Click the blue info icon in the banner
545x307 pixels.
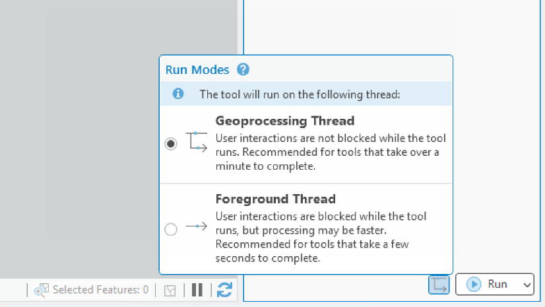(x=177, y=94)
